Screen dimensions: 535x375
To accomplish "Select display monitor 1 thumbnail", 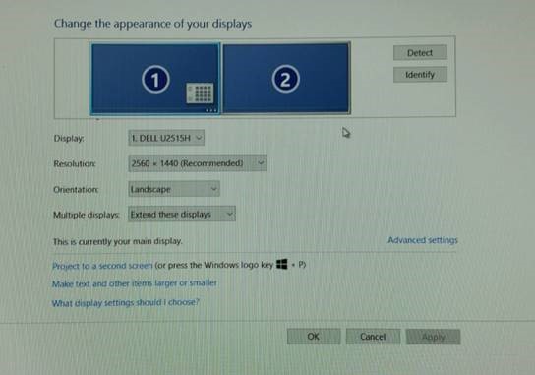I will click(155, 79).
